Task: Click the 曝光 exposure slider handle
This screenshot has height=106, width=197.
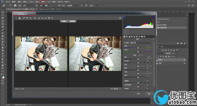Action: pyautogui.click(x=138, y=59)
